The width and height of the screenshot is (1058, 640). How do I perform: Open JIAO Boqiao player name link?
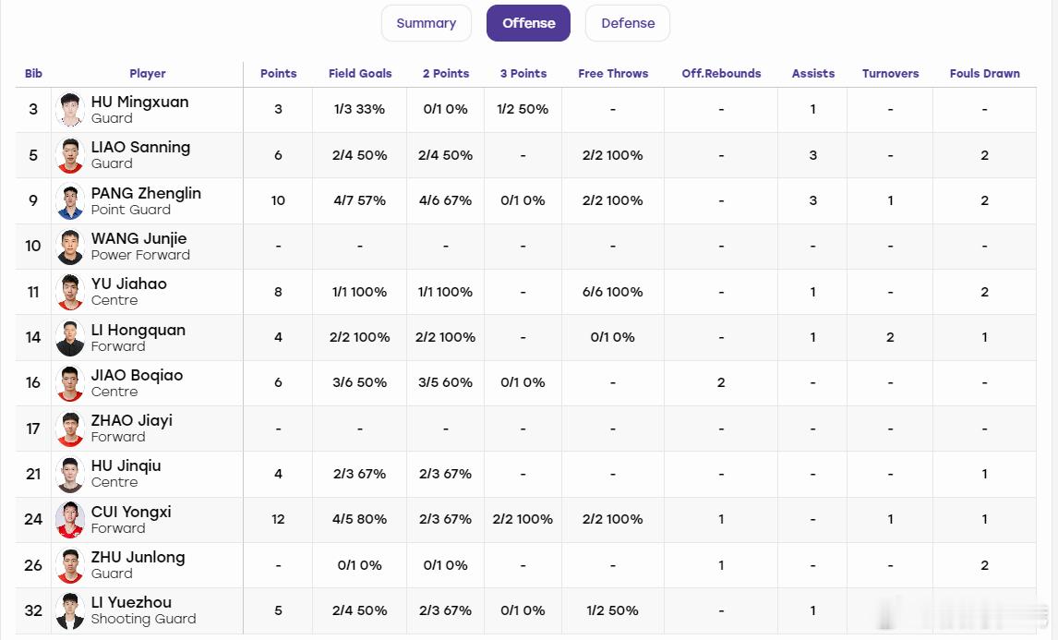tap(137, 375)
